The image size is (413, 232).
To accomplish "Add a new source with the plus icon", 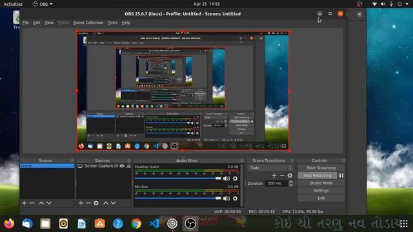I will (x=81, y=203).
